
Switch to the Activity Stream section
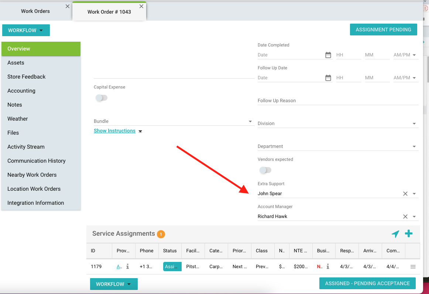26,147
